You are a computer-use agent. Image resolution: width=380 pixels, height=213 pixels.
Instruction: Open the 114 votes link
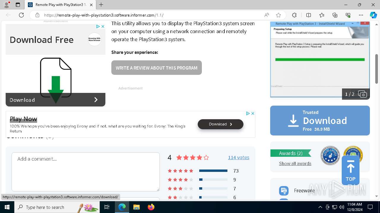click(238, 157)
